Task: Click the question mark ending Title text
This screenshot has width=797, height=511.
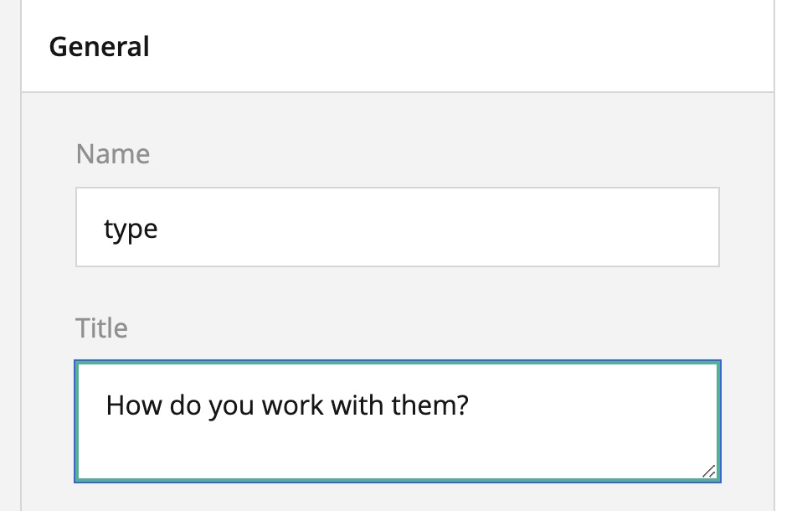Action: click(463, 406)
